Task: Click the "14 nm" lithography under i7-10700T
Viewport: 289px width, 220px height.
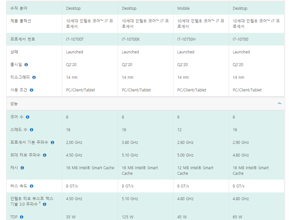Action: coord(72,78)
